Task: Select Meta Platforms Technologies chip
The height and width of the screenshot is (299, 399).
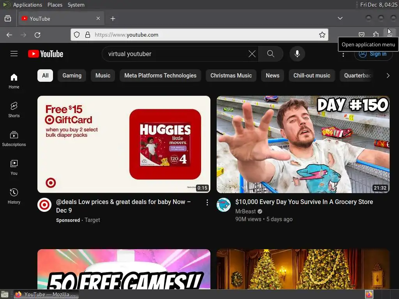Action: tap(160, 76)
